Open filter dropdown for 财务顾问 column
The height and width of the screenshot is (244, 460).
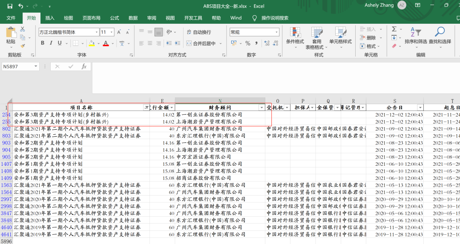[x=262, y=108]
